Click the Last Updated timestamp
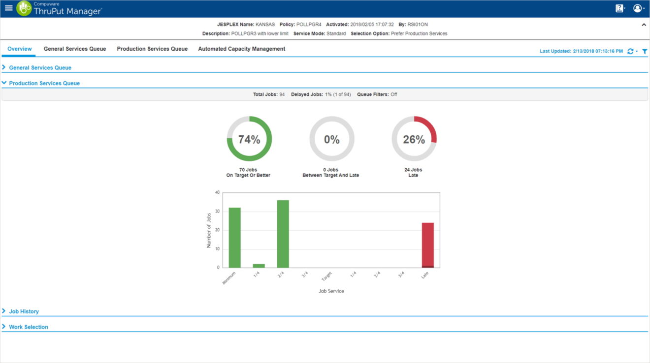 coord(581,51)
